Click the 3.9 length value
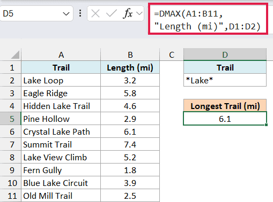 (x=130, y=183)
